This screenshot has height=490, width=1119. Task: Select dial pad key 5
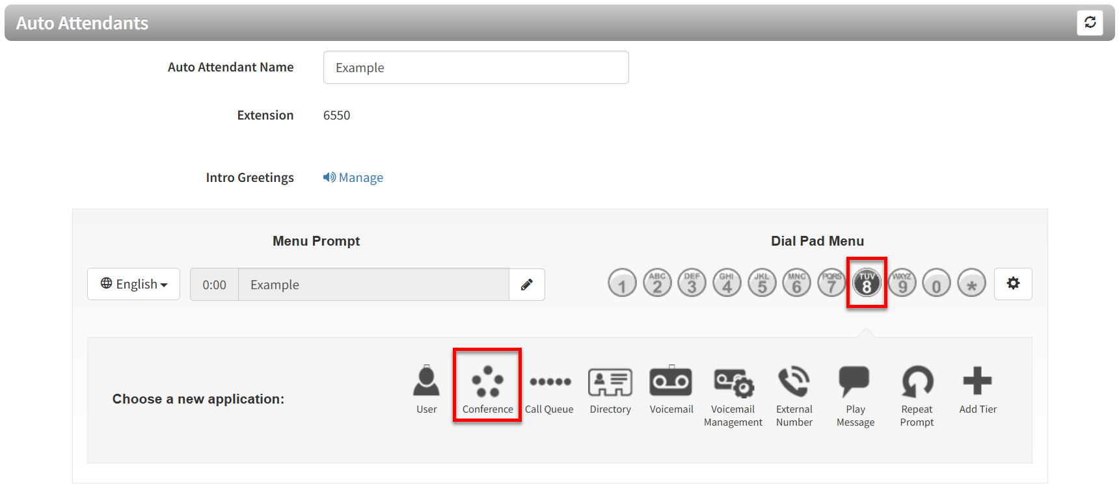(762, 283)
